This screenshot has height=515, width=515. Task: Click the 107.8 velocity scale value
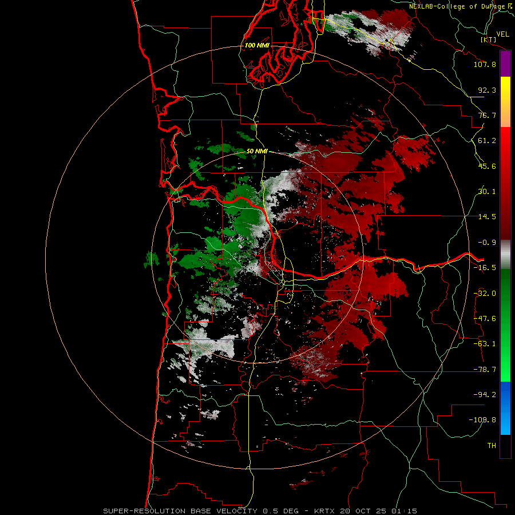point(485,64)
